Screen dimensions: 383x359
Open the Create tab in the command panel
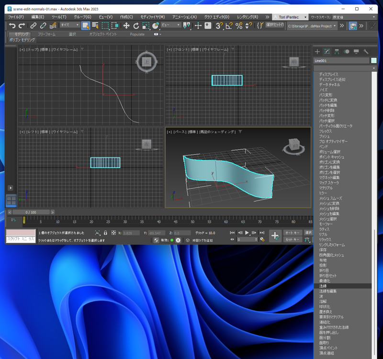(317, 52)
